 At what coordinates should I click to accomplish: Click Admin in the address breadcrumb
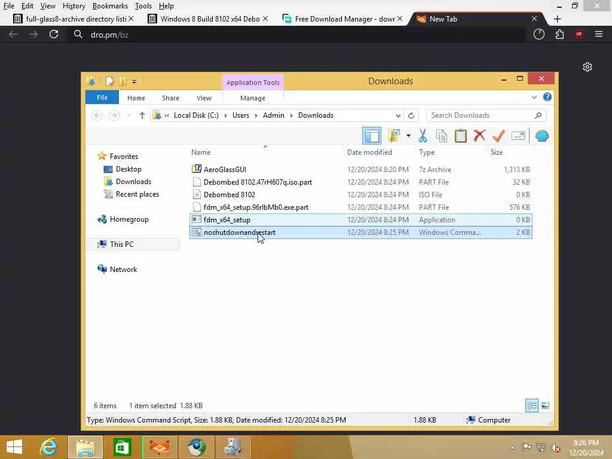273,115
